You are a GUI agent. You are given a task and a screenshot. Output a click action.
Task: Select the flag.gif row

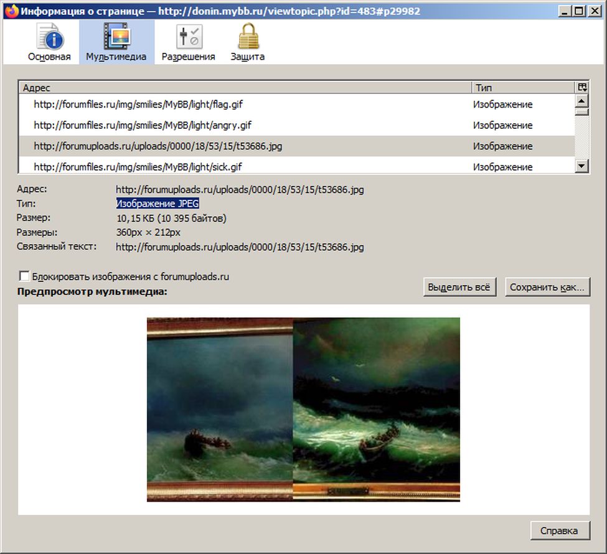[x=296, y=104]
